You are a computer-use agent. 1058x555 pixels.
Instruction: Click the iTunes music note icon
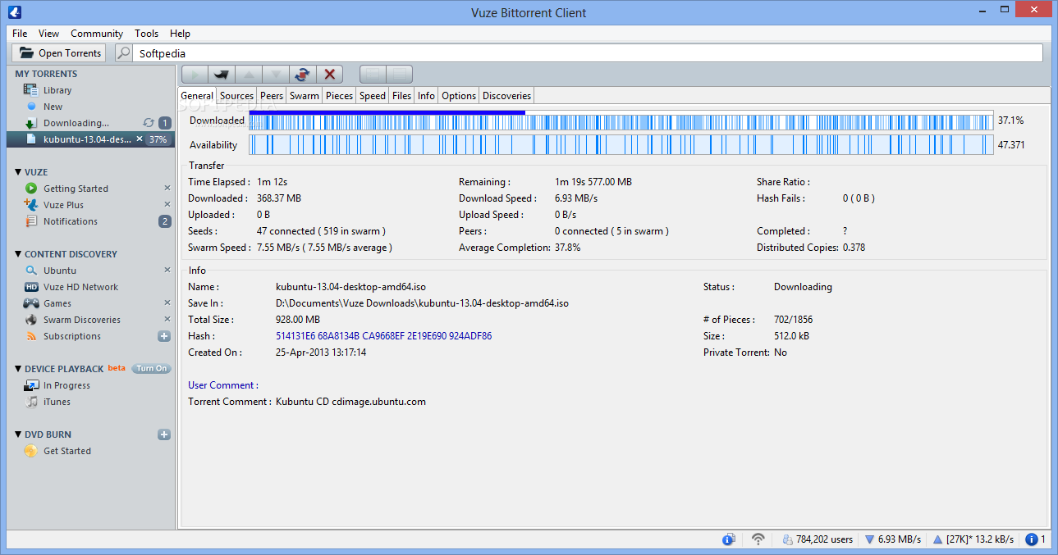[x=31, y=402]
